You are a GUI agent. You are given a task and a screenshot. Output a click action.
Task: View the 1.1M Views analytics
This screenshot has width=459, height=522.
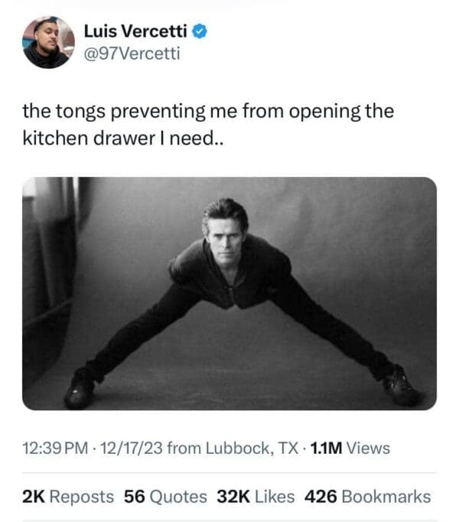tap(348, 449)
